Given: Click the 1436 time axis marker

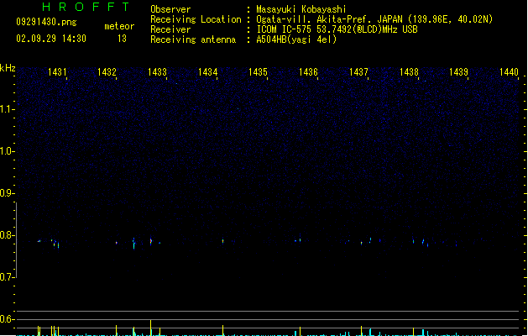Looking at the screenshot, I should point(308,72).
